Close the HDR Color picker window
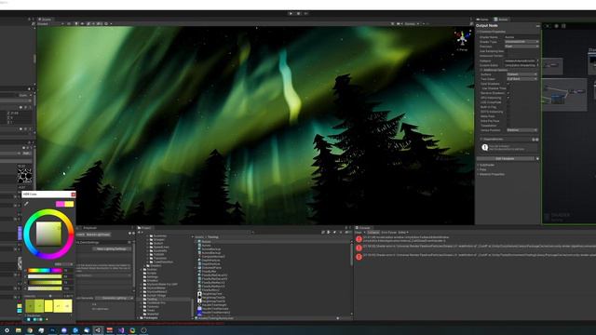Image resolution: width=596 pixels, height=335 pixels. tap(73, 194)
